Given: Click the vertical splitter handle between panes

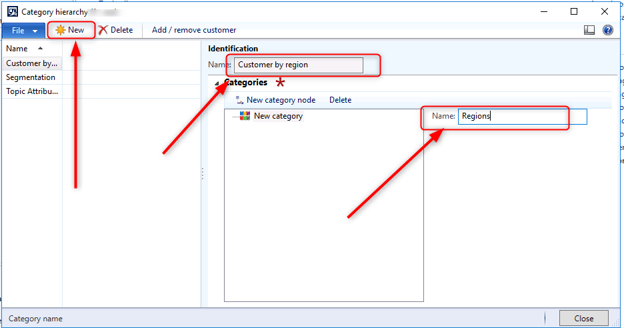Looking at the screenshot, I should tap(203, 173).
